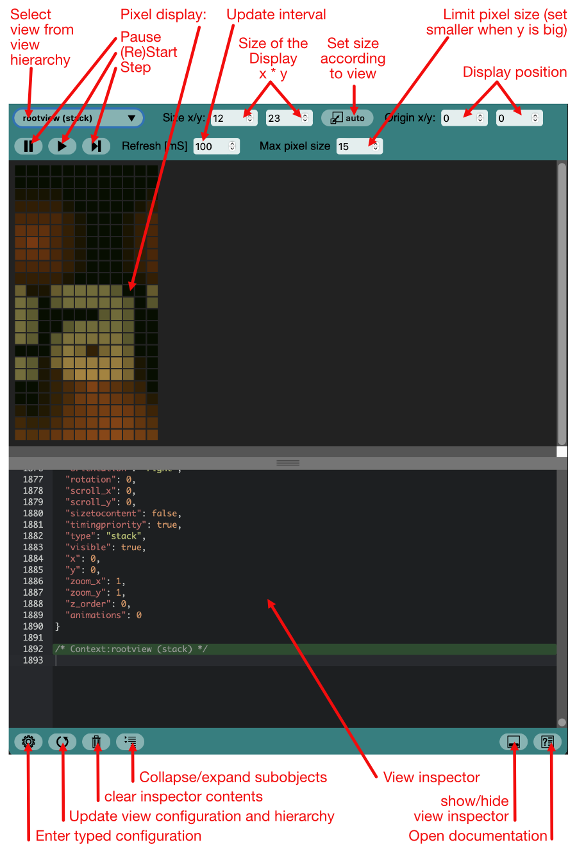Click the splitter handle between panels

[x=288, y=462]
